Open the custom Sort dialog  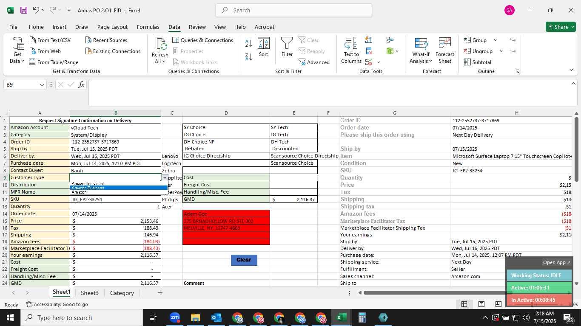coord(264,47)
